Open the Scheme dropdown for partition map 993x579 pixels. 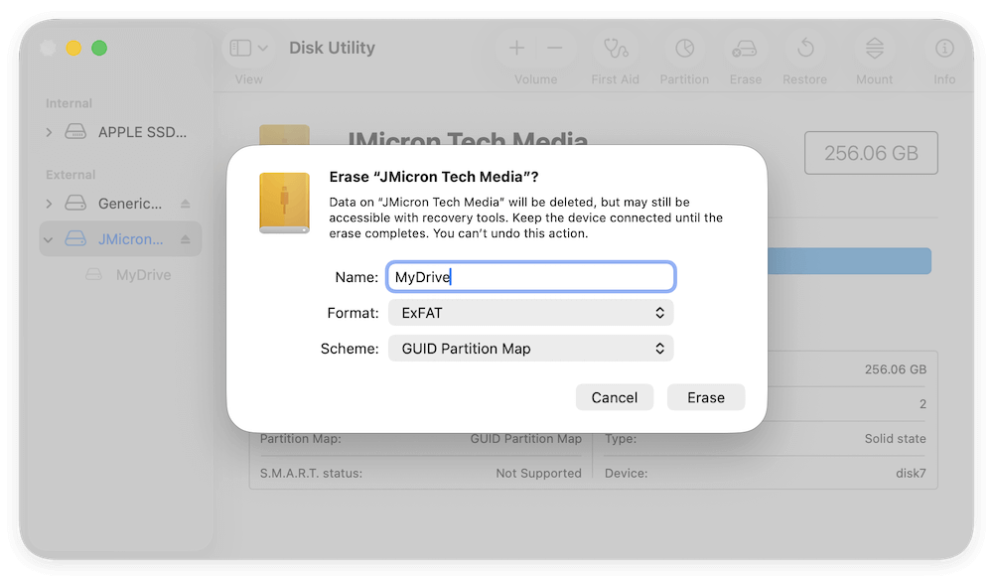pyautogui.click(x=530, y=348)
